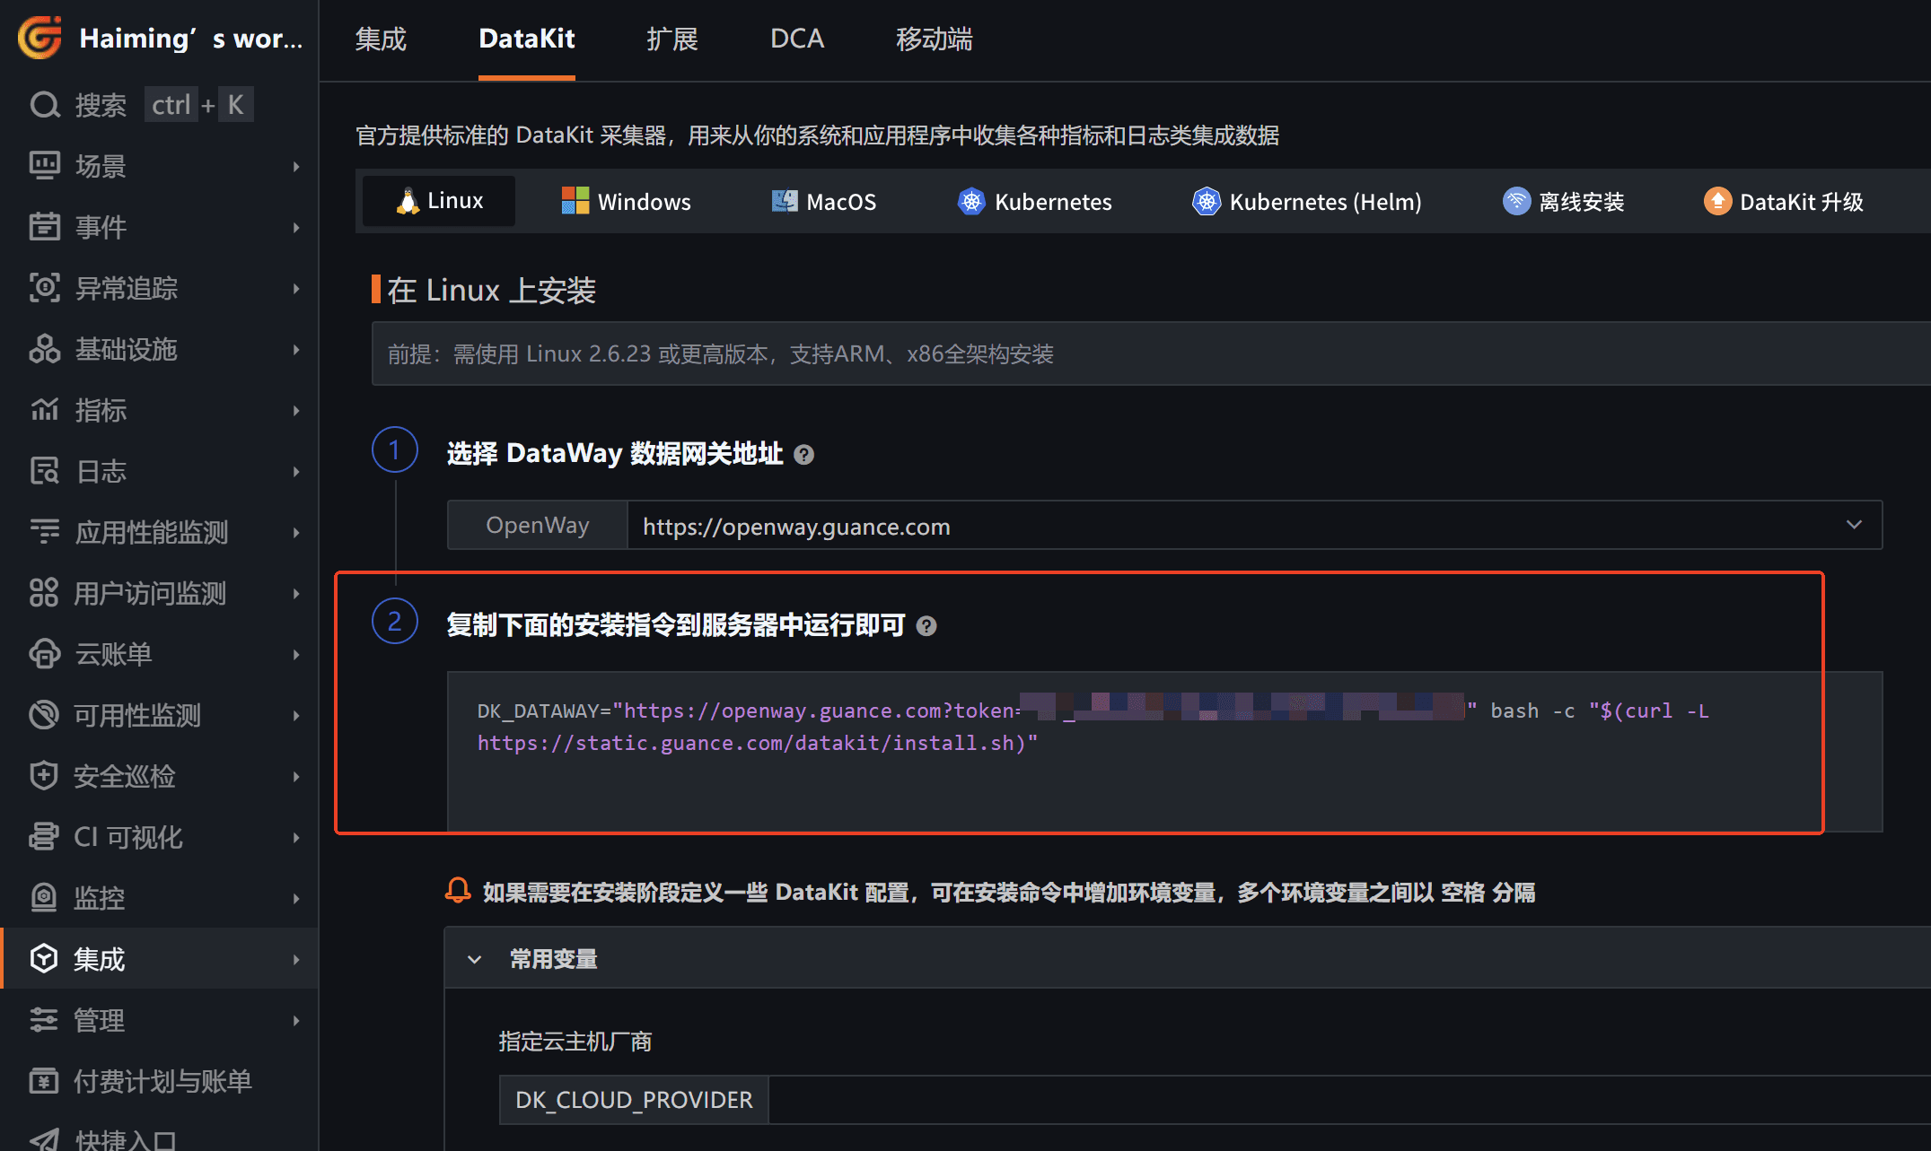This screenshot has height=1151, width=1931.
Task: Click help icon beside DataWay 数据网关地址
Action: [804, 455]
